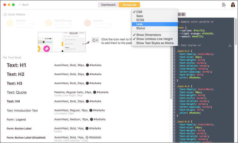The width and height of the screenshot is (238, 143).
Task: Toggle the Show Dimensions option
Action: coord(148,35)
